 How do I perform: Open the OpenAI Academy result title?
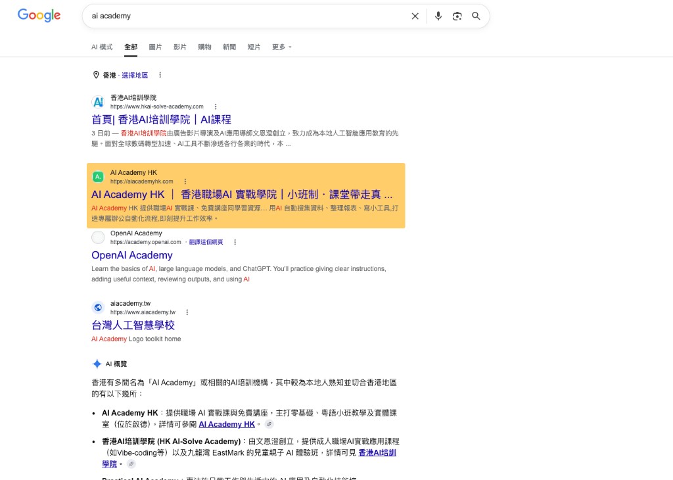coord(131,255)
